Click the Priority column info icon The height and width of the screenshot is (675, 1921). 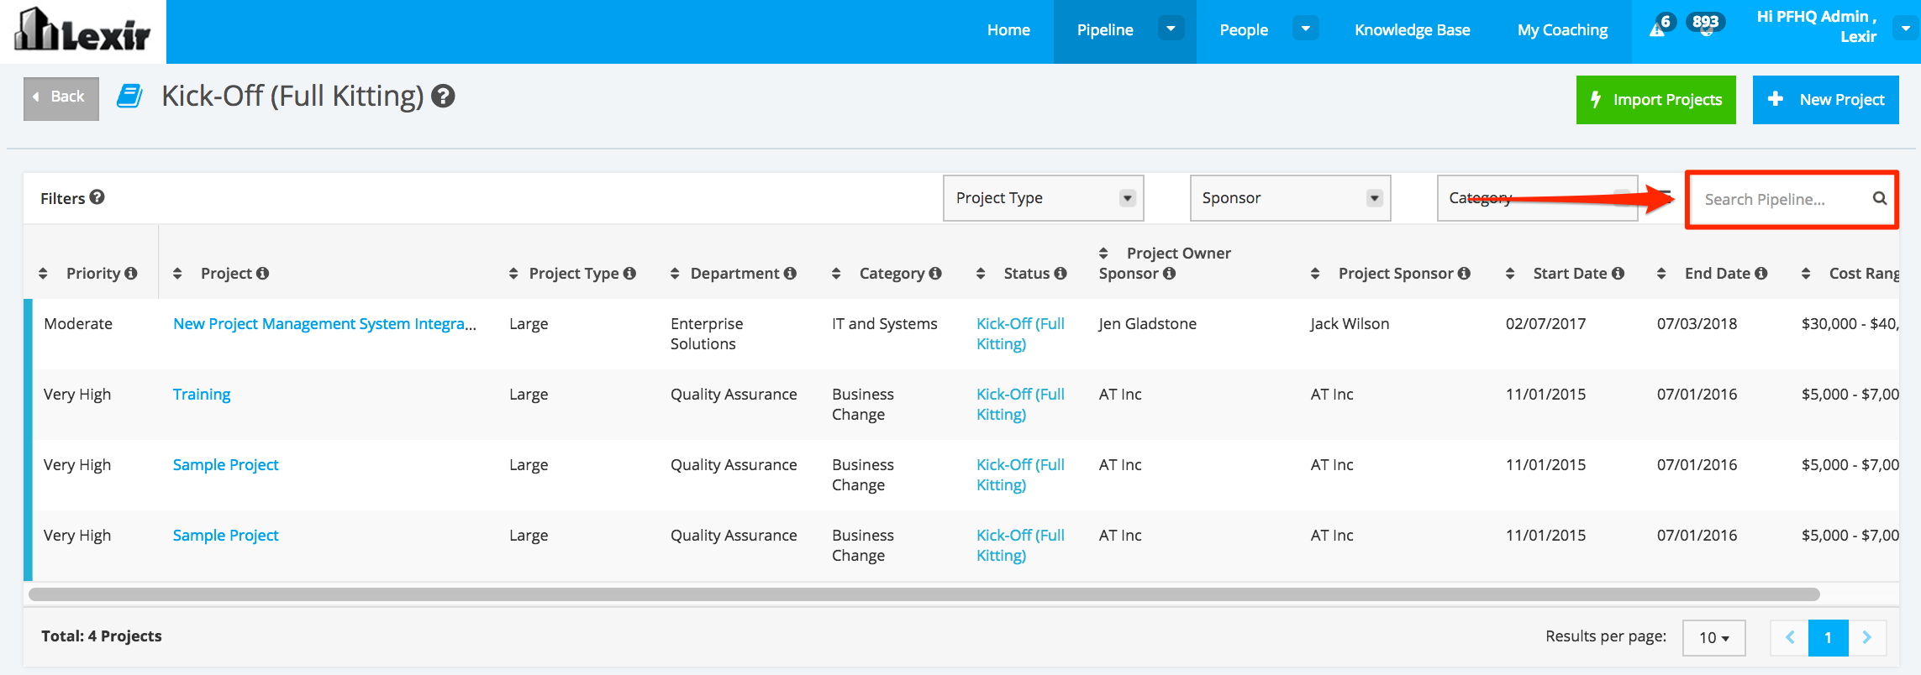[130, 273]
